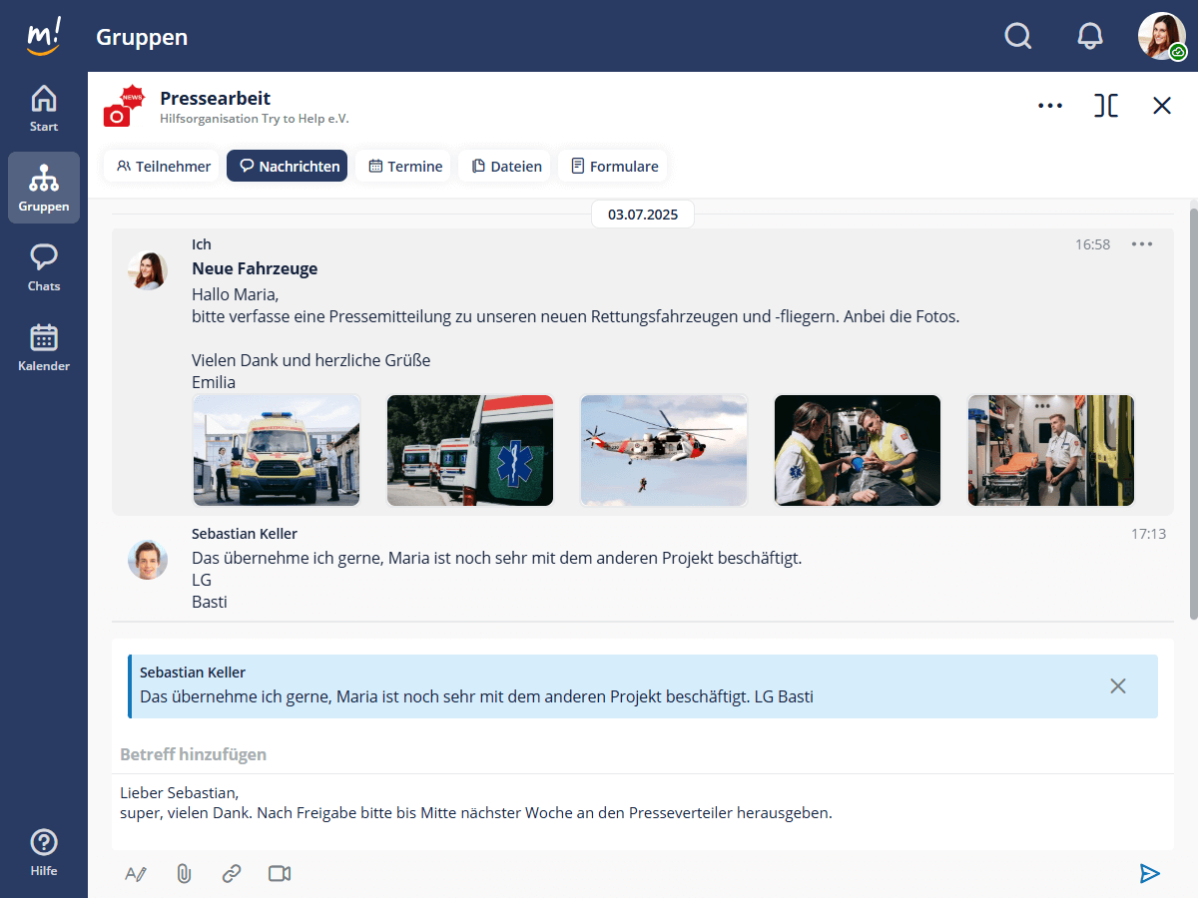Click the Neue Fahrzeuge message subject
Screen dimensions: 1198x898
point(255,268)
